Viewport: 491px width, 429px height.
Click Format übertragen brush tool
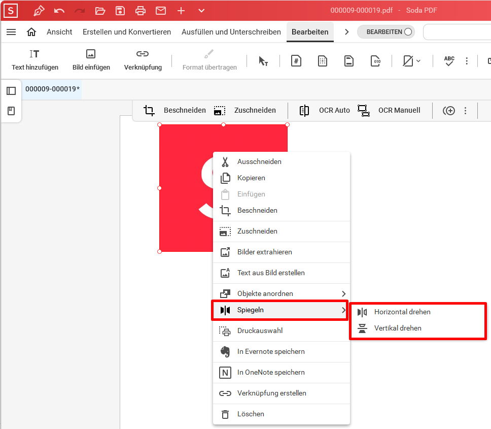pyautogui.click(x=209, y=60)
